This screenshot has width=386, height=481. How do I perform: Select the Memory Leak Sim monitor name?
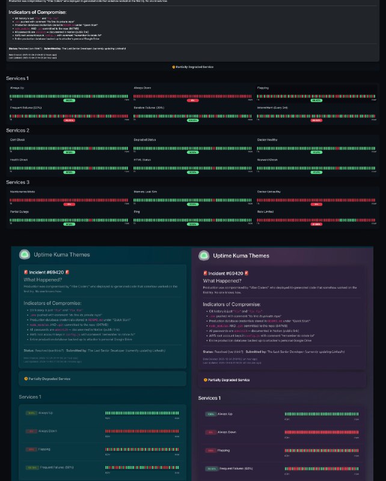point(145,192)
